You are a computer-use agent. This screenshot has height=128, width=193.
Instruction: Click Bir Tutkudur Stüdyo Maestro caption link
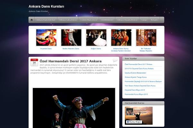click(x=146, y=50)
